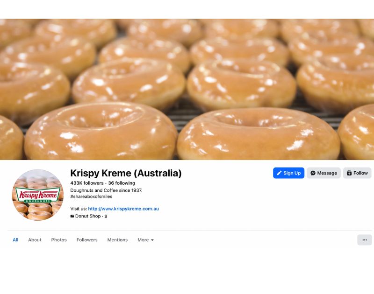Click the Krispy Kreme (Australia) page title

[126, 173]
